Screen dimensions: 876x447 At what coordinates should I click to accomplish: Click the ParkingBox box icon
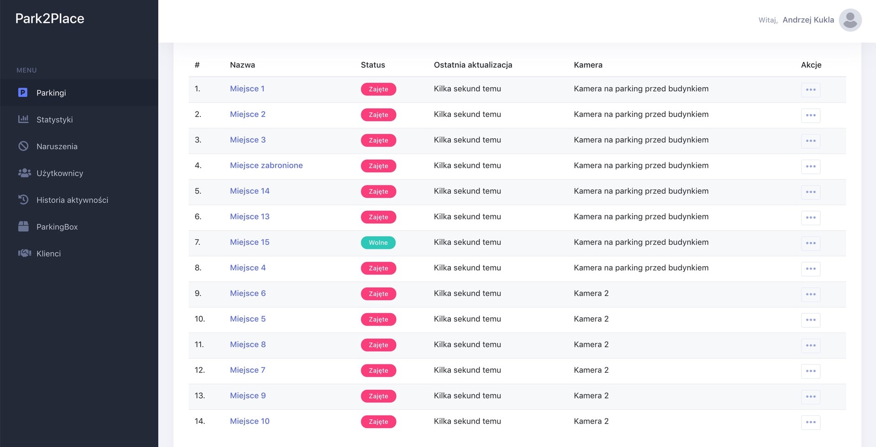point(23,226)
